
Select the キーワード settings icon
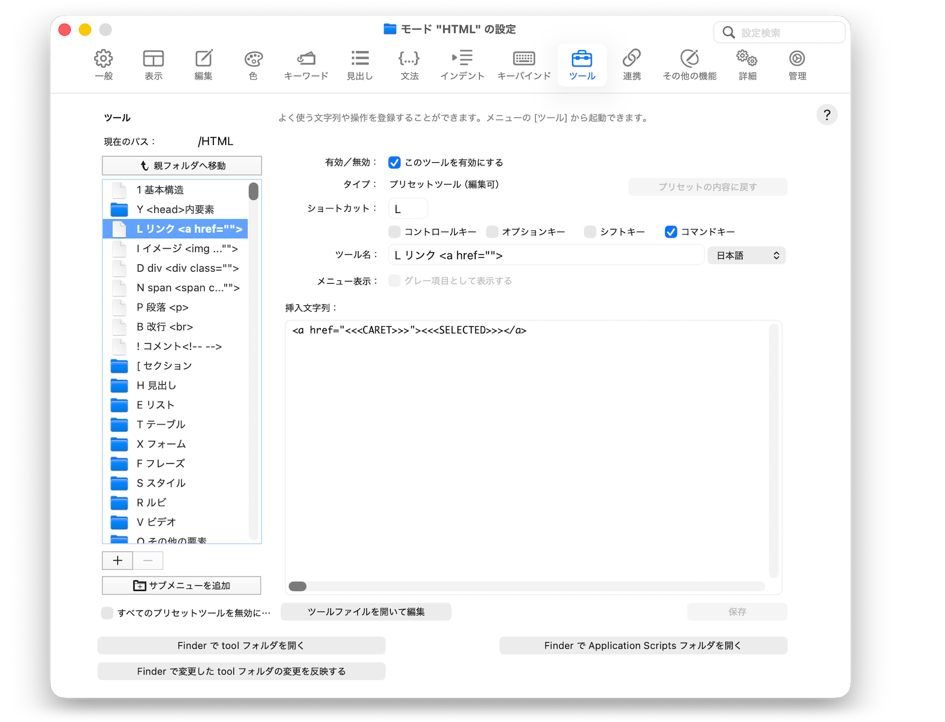click(306, 59)
